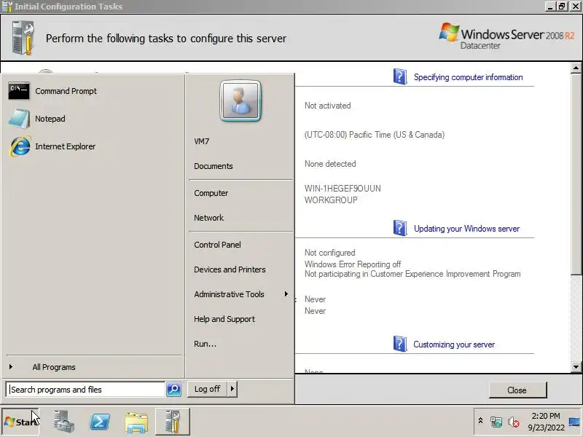Switch to Initial Configuration Tasks taskbar button
This screenshot has width=583, height=437.
pos(173,422)
